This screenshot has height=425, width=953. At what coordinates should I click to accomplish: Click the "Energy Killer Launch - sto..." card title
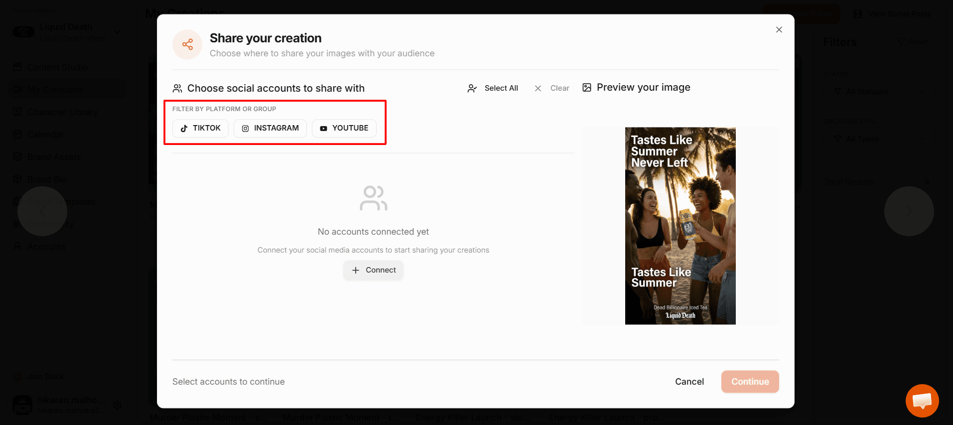click(x=474, y=418)
